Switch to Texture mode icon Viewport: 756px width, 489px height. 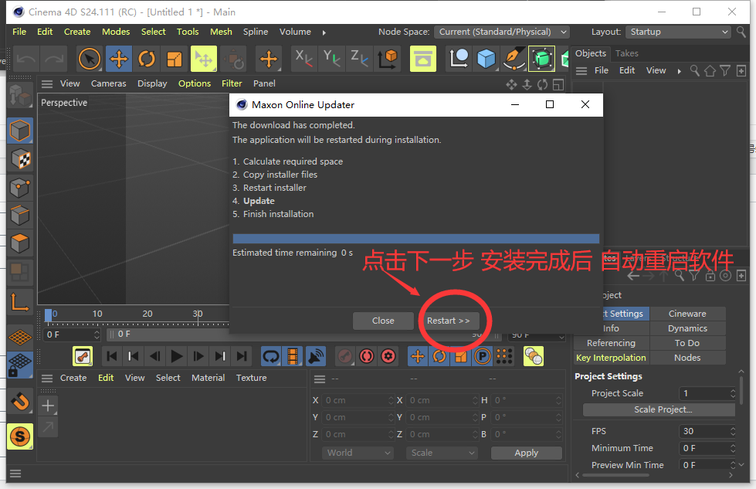(x=20, y=158)
